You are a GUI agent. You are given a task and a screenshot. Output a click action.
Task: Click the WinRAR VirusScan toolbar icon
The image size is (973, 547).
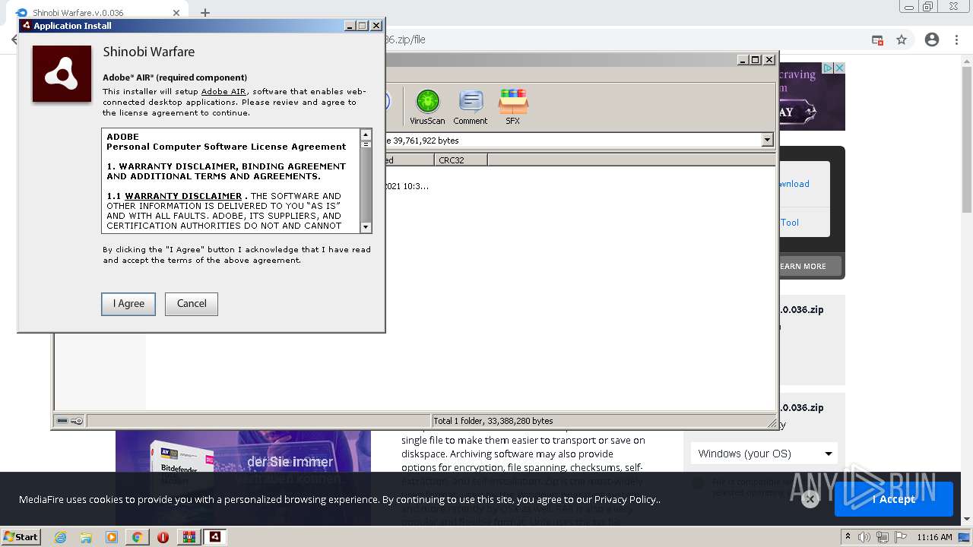pyautogui.click(x=427, y=107)
